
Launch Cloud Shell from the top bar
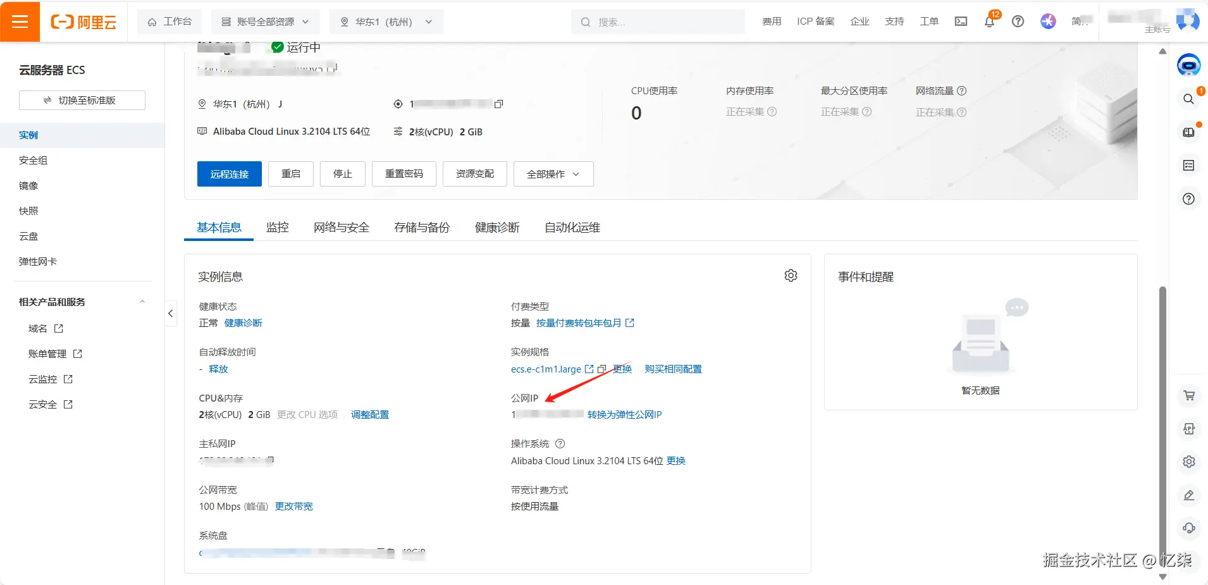pyautogui.click(x=961, y=22)
